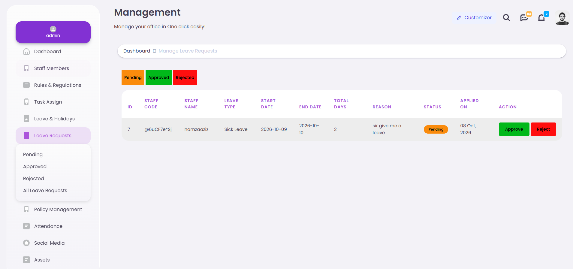
Task: Reject hamzaaziz's leave request
Action: (543, 129)
